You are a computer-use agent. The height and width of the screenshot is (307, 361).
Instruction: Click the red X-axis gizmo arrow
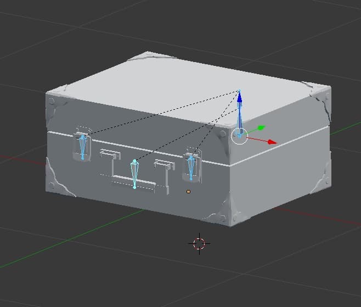[271, 142]
